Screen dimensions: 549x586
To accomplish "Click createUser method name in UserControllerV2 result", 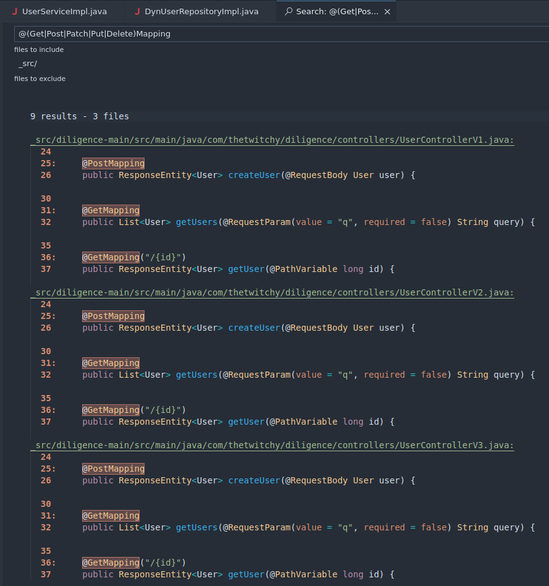I will 254,328.
